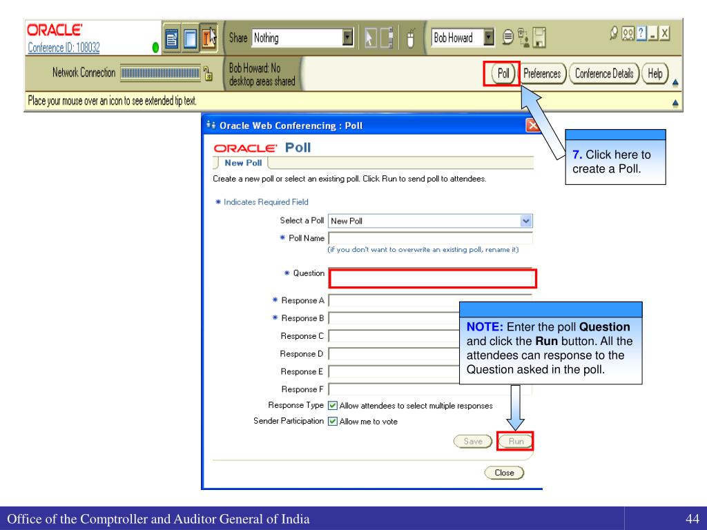707x530 pixels.
Task: Click the Response F input field
Action: 430,389
